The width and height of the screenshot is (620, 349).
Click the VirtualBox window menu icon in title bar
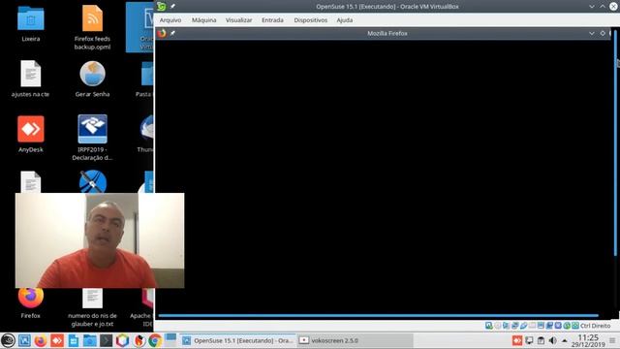click(x=161, y=7)
